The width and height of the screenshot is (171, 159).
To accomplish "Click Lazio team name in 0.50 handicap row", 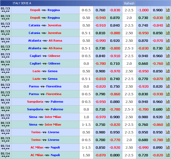I will tap(36, 71).
